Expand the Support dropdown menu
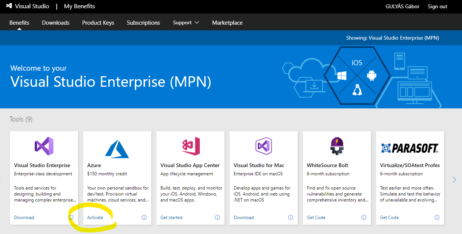 186,22
